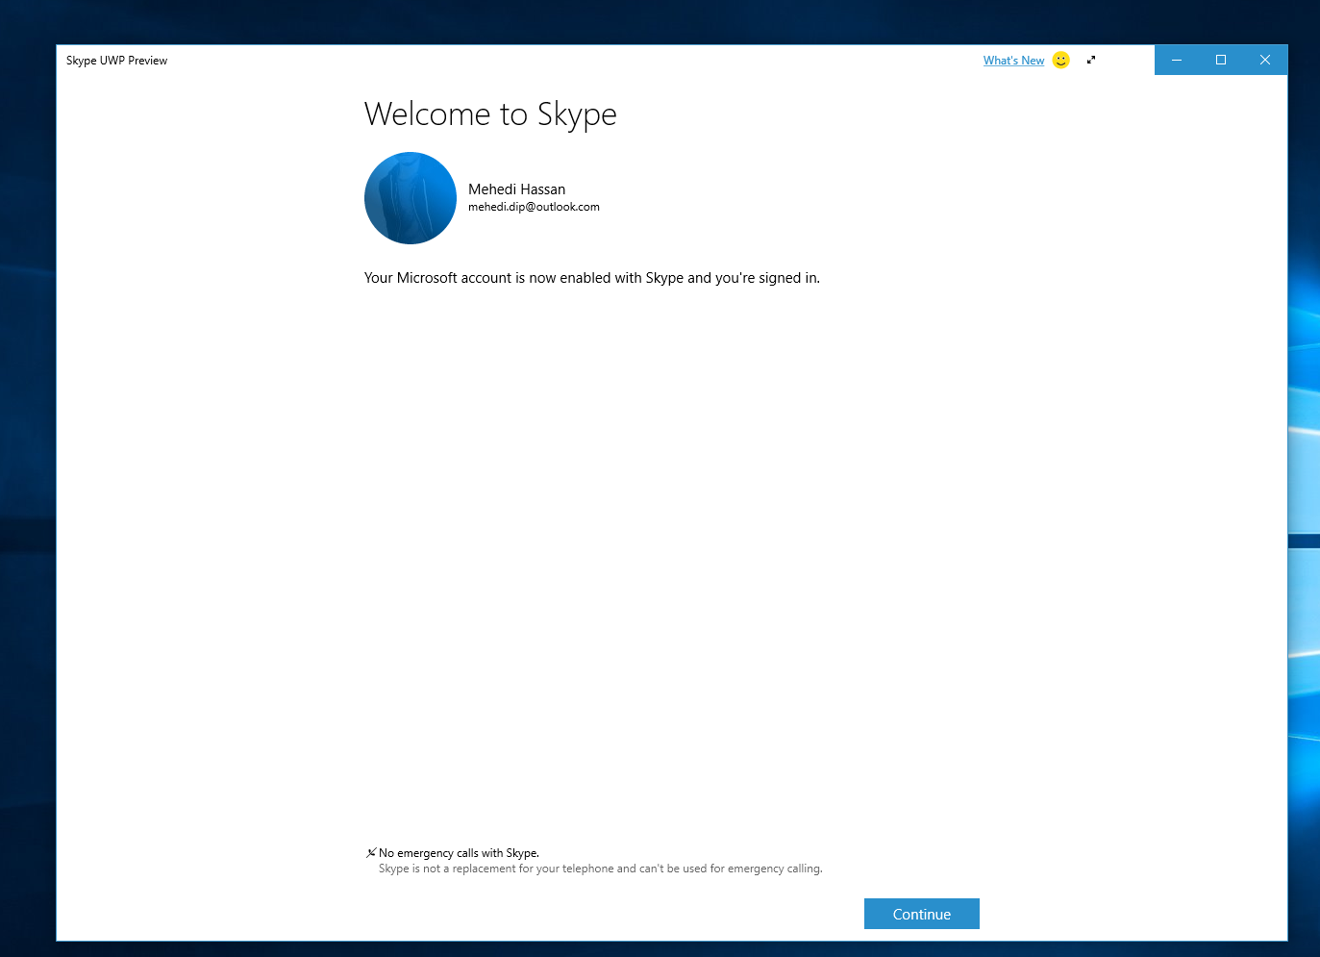Click the 'Your Microsoft account is now enabled' message

(x=592, y=278)
